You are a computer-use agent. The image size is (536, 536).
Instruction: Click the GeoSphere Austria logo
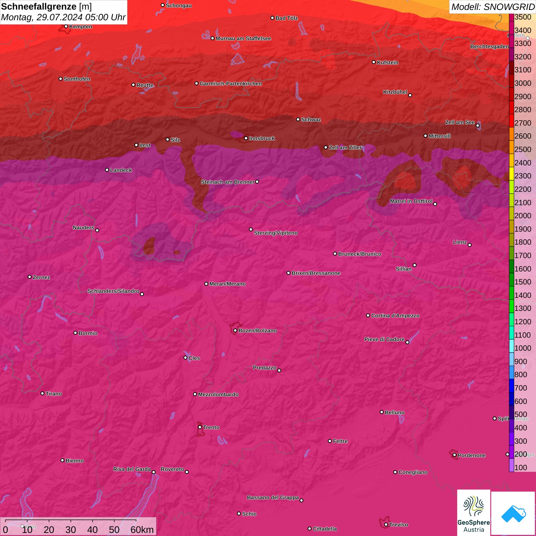[x=474, y=512]
